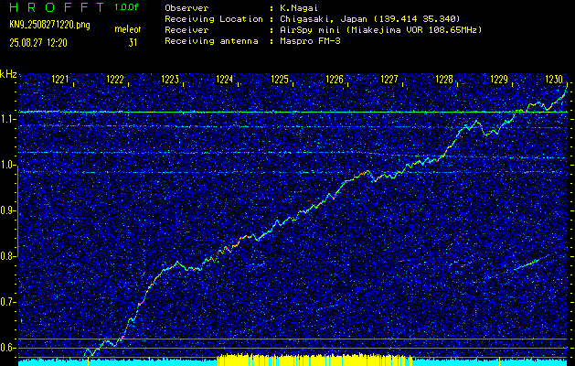Click the 1225 time marker
575x366 pixels.
tap(280, 79)
